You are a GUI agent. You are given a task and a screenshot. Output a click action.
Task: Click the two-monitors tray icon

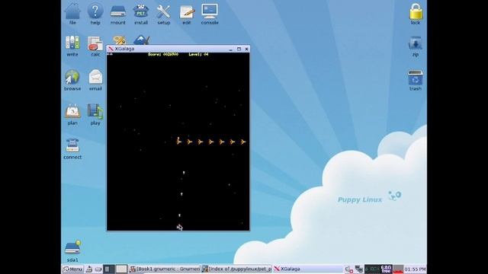(359, 269)
